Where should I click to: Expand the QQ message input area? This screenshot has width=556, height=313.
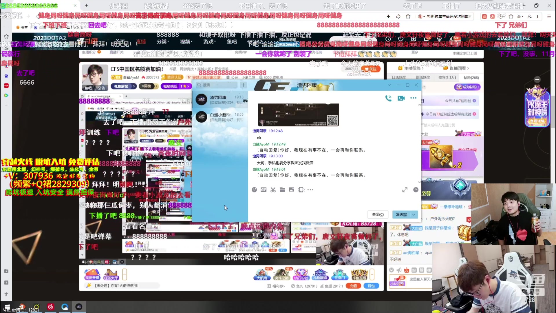coord(405,190)
